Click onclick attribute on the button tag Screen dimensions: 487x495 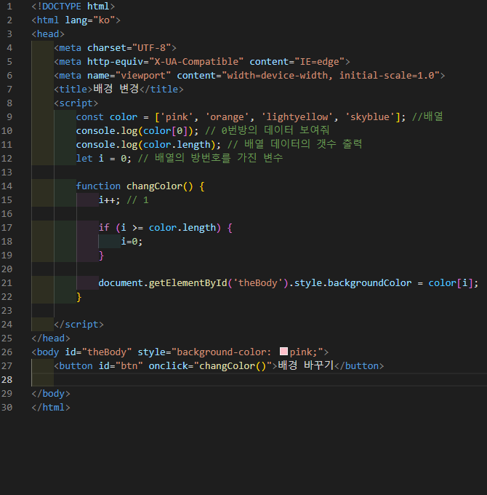click(x=210, y=365)
